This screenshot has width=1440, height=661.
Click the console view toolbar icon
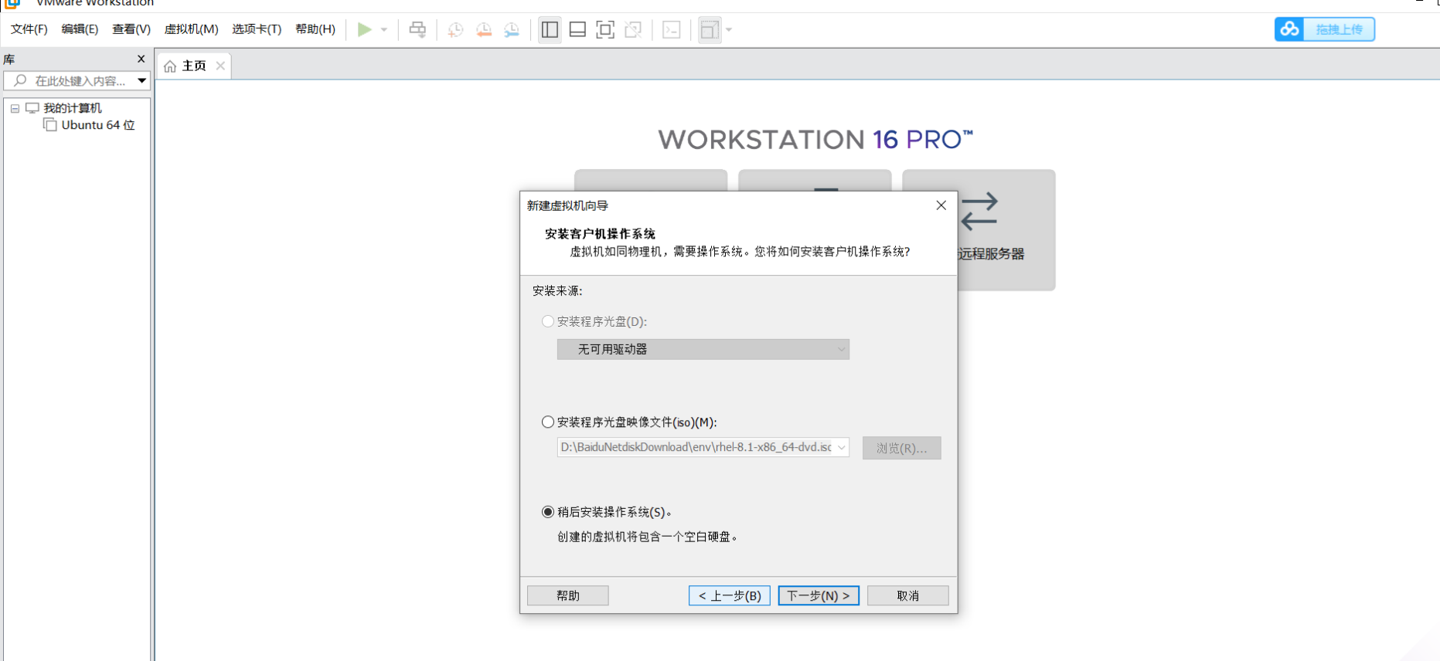coord(672,30)
